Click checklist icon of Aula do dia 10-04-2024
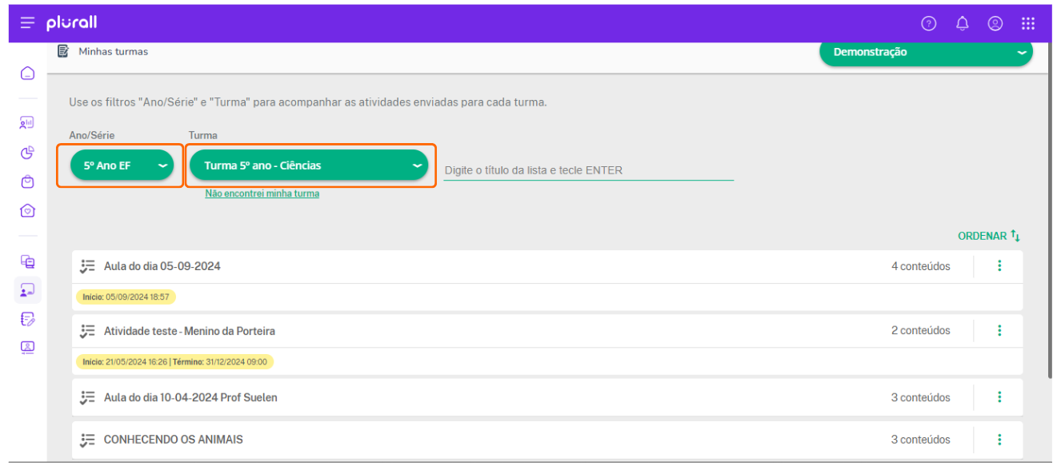This screenshot has height=474, width=1061. point(88,397)
